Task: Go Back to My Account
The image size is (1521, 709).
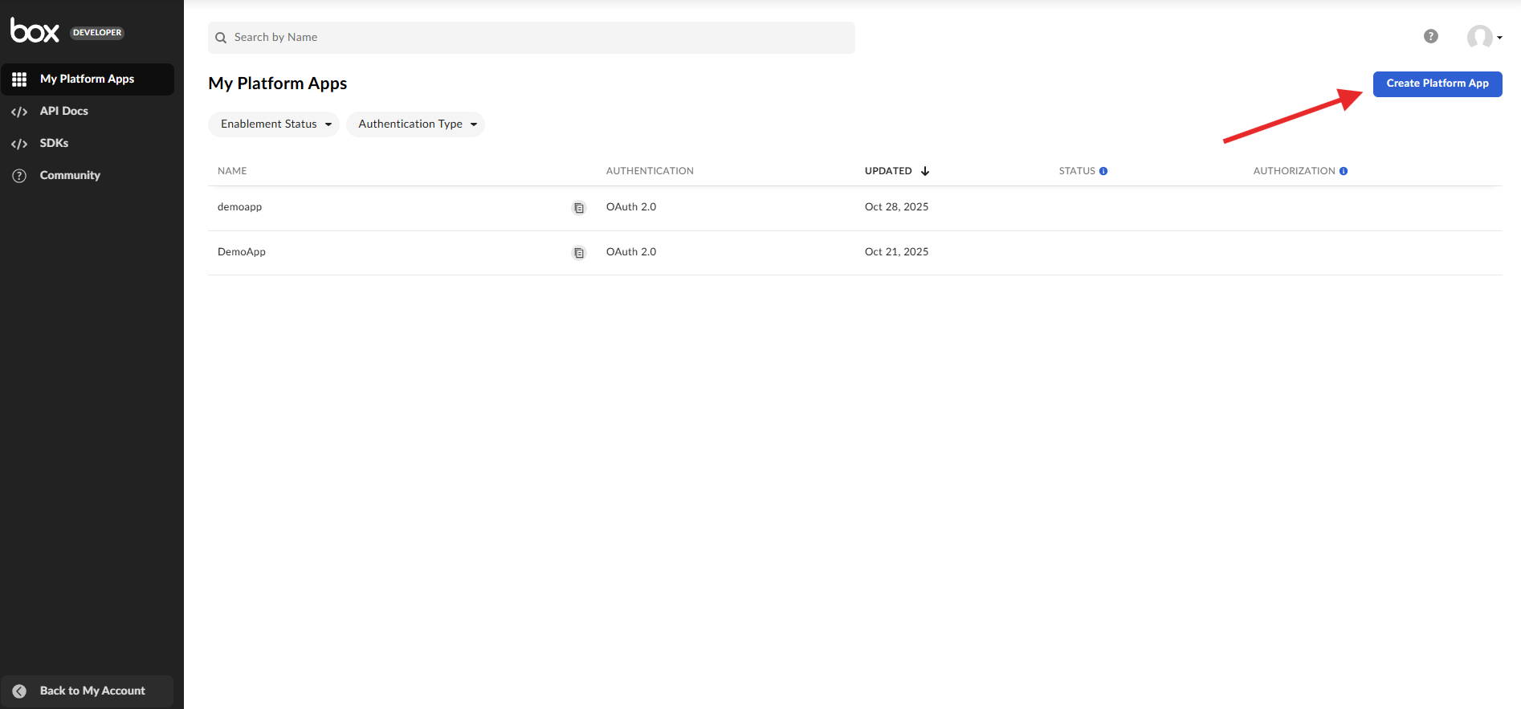Action: [88, 691]
